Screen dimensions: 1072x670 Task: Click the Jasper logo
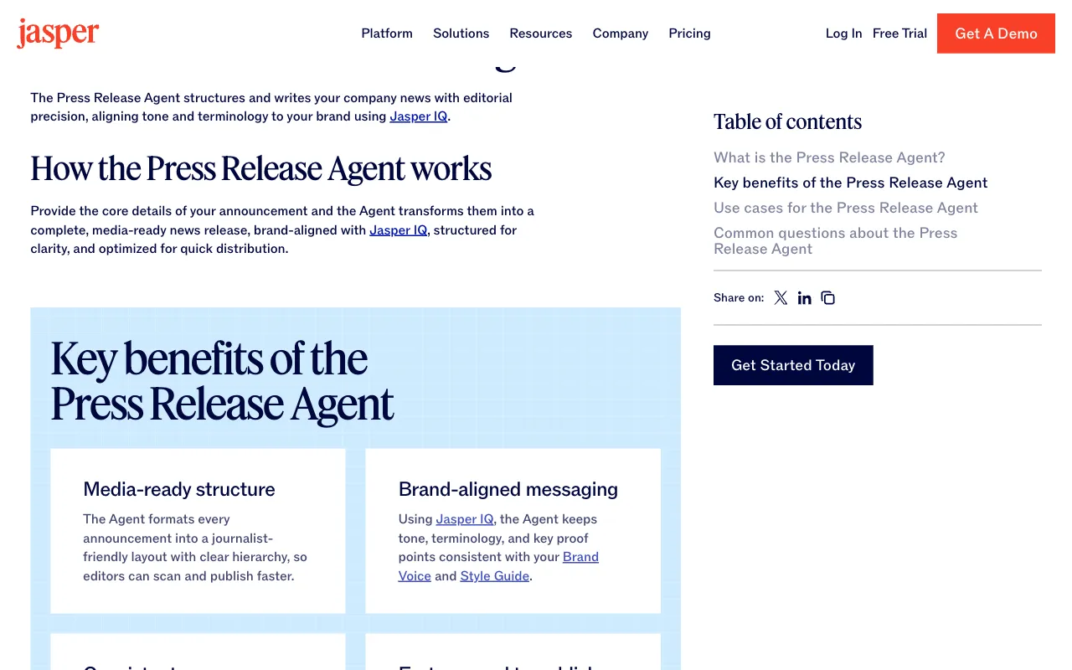[x=58, y=33]
